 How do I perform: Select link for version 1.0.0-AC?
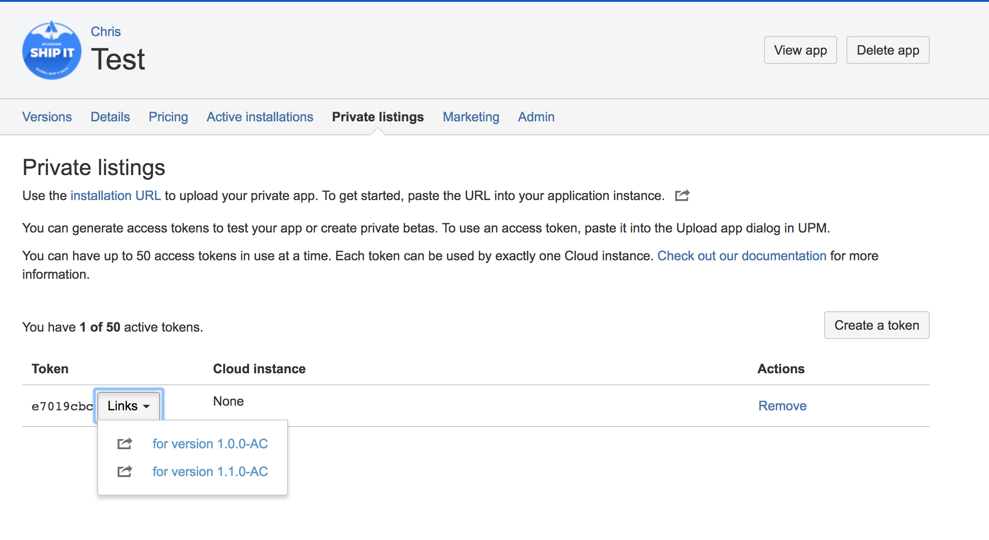(x=210, y=444)
